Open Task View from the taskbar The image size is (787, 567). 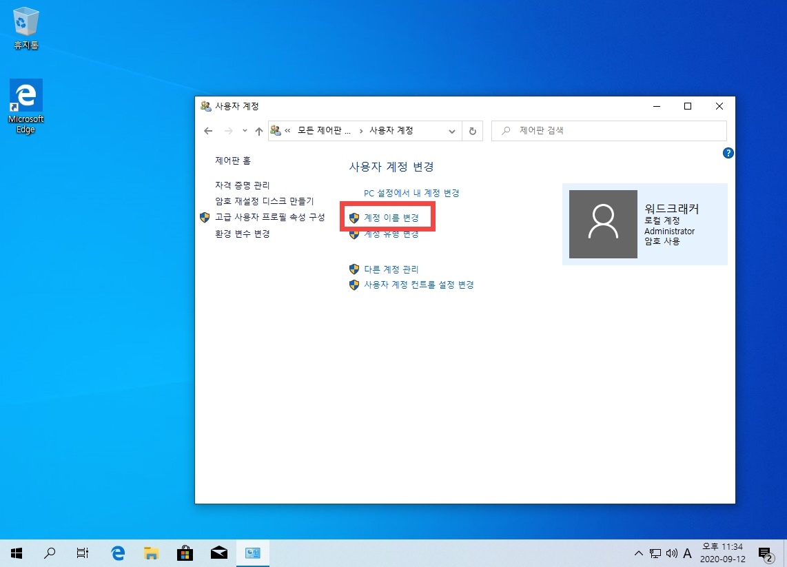click(83, 553)
